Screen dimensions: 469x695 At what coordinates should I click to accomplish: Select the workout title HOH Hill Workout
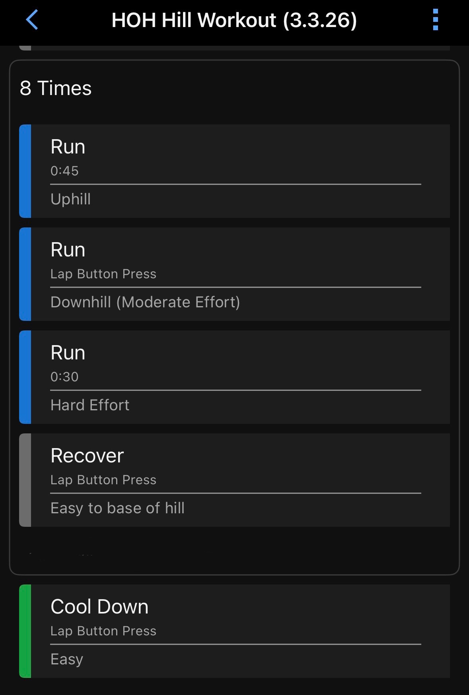point(234,20)
